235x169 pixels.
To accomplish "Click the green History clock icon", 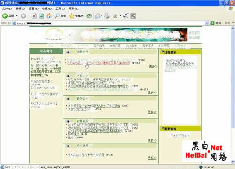I will click(x=89, y=16).
